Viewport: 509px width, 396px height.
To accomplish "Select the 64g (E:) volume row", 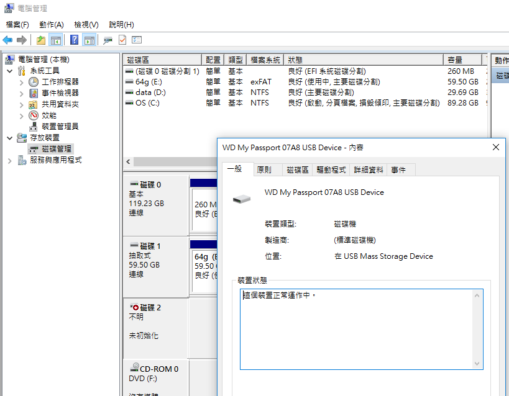I will (305, 82).
